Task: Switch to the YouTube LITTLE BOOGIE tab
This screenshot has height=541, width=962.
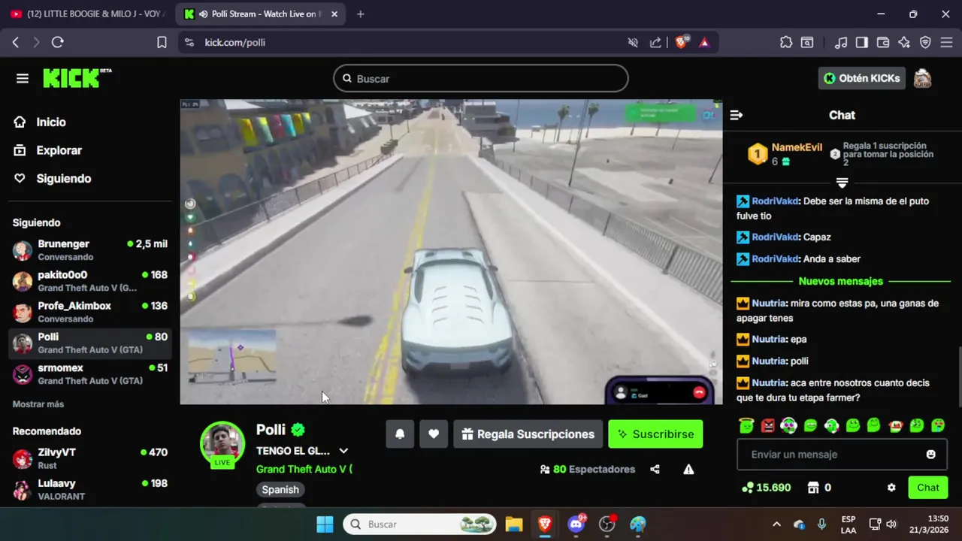Action: click(x=89, y=14)
